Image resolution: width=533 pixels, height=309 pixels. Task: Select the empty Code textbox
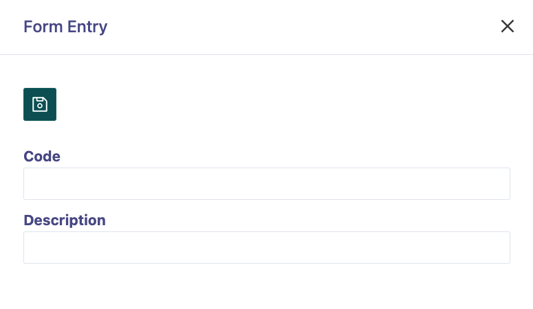tap(267, 183)
